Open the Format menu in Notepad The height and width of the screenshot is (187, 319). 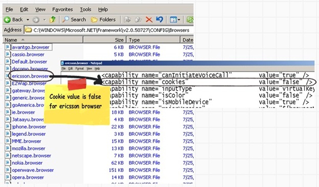point(80,69)
